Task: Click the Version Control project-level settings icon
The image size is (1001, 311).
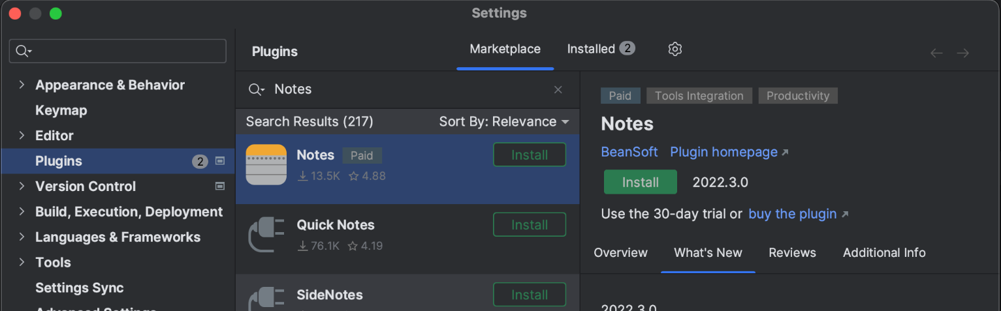Action: (220, 186)
